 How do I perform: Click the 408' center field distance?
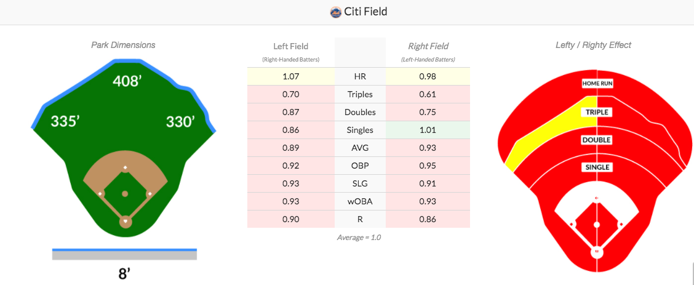pos(126,81)
